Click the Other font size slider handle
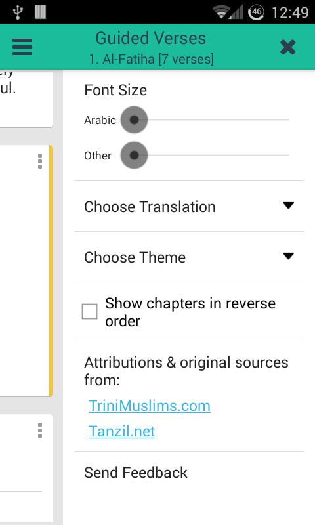315x525 pixels. [135, 156]
